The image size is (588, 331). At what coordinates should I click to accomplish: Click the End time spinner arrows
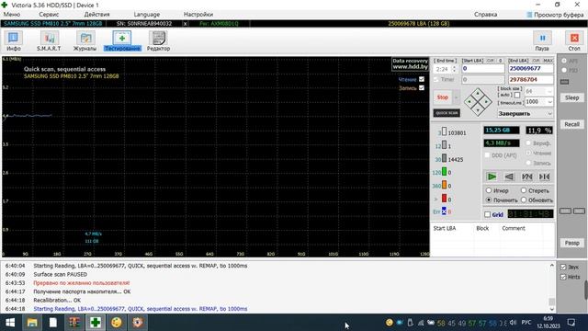pos(454,69)
